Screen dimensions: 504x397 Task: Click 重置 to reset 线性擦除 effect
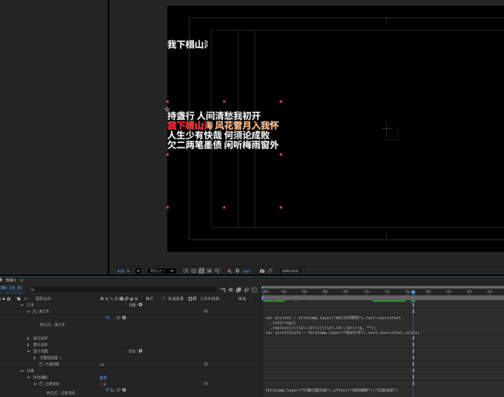click(x=103, y=377)
